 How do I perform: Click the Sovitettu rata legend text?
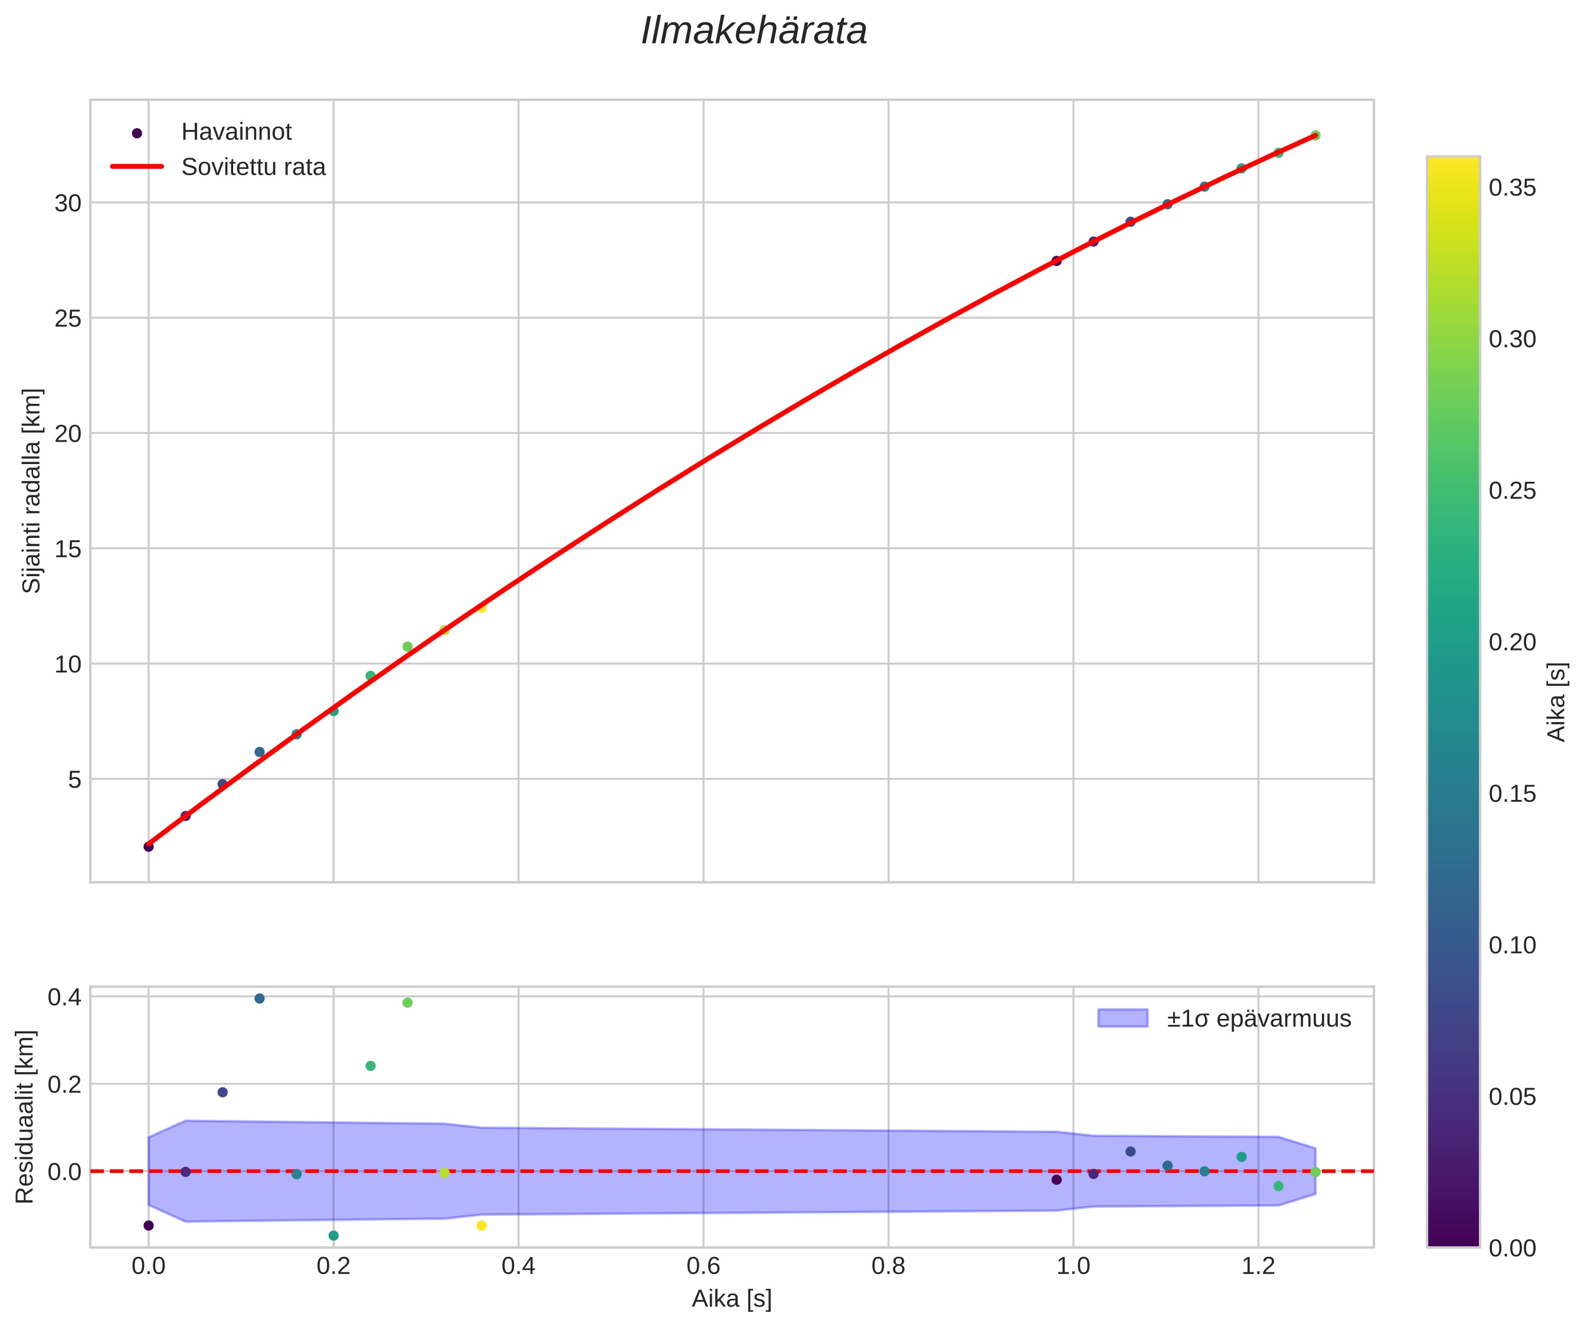(253, 167)
